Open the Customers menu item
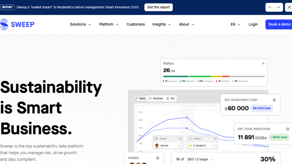Screen dimensions: 292x164 point(136,25)
